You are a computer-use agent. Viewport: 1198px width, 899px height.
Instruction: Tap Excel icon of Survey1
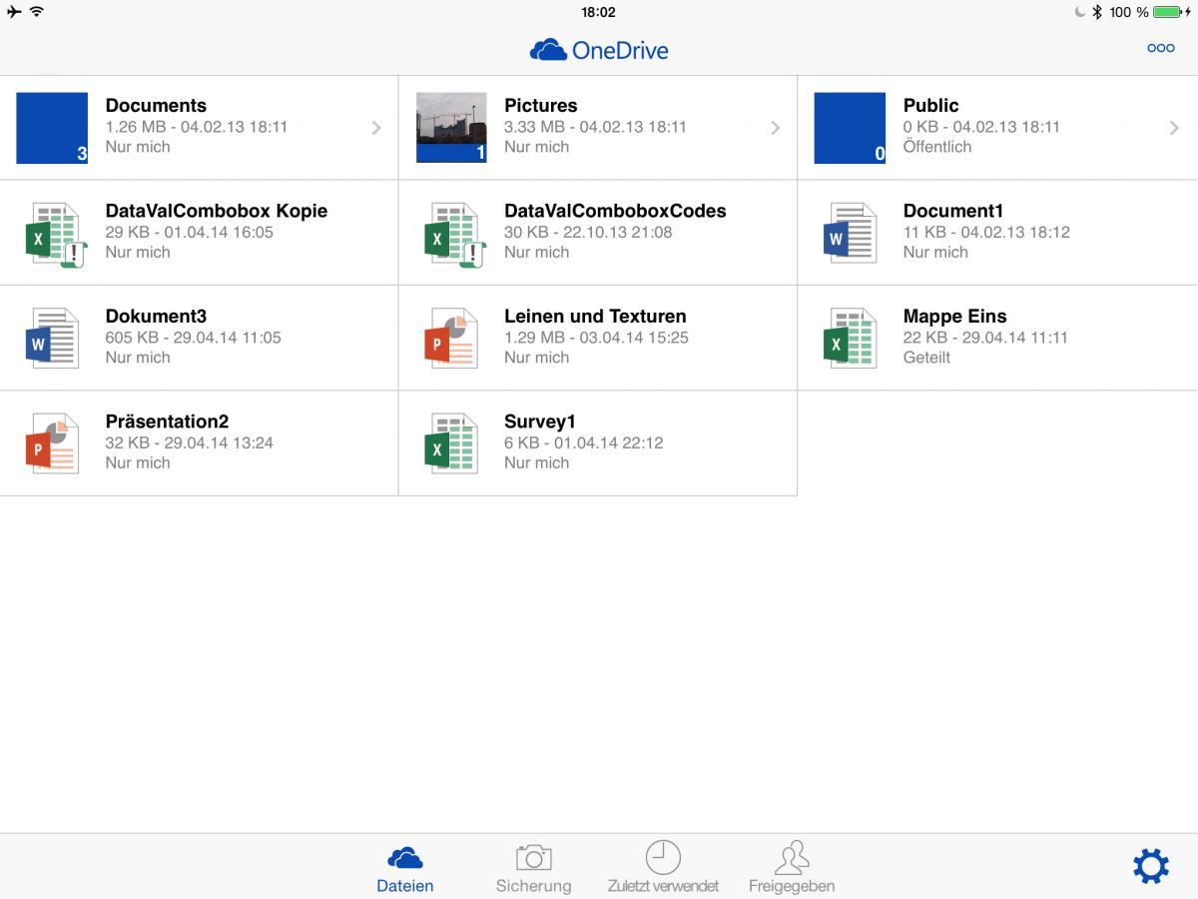pyautogui.click(x=451, y=443)
